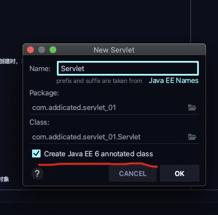Confirm servlet creation with OK
Viewport: 218px width, 215px height.
tap(180, 173)
